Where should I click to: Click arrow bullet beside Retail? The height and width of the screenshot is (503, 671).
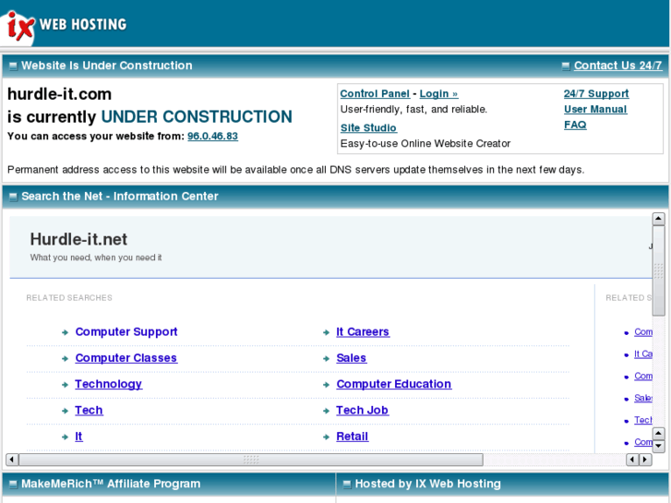coord(326,437)
